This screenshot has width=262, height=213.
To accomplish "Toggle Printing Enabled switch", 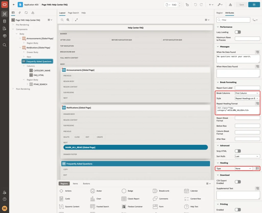I will [x=238, y=210].
